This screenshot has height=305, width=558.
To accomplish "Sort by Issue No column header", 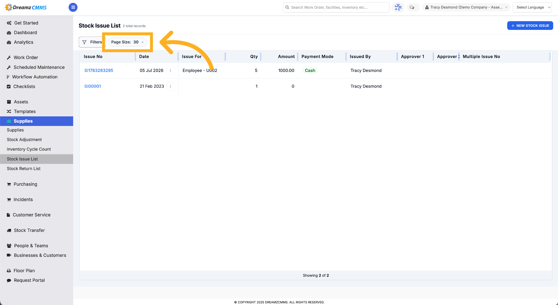I will click(x=93, y=57).
